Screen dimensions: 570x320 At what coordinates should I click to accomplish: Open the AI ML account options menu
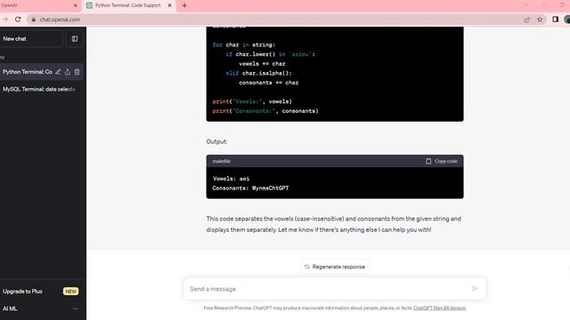point(75,308)
